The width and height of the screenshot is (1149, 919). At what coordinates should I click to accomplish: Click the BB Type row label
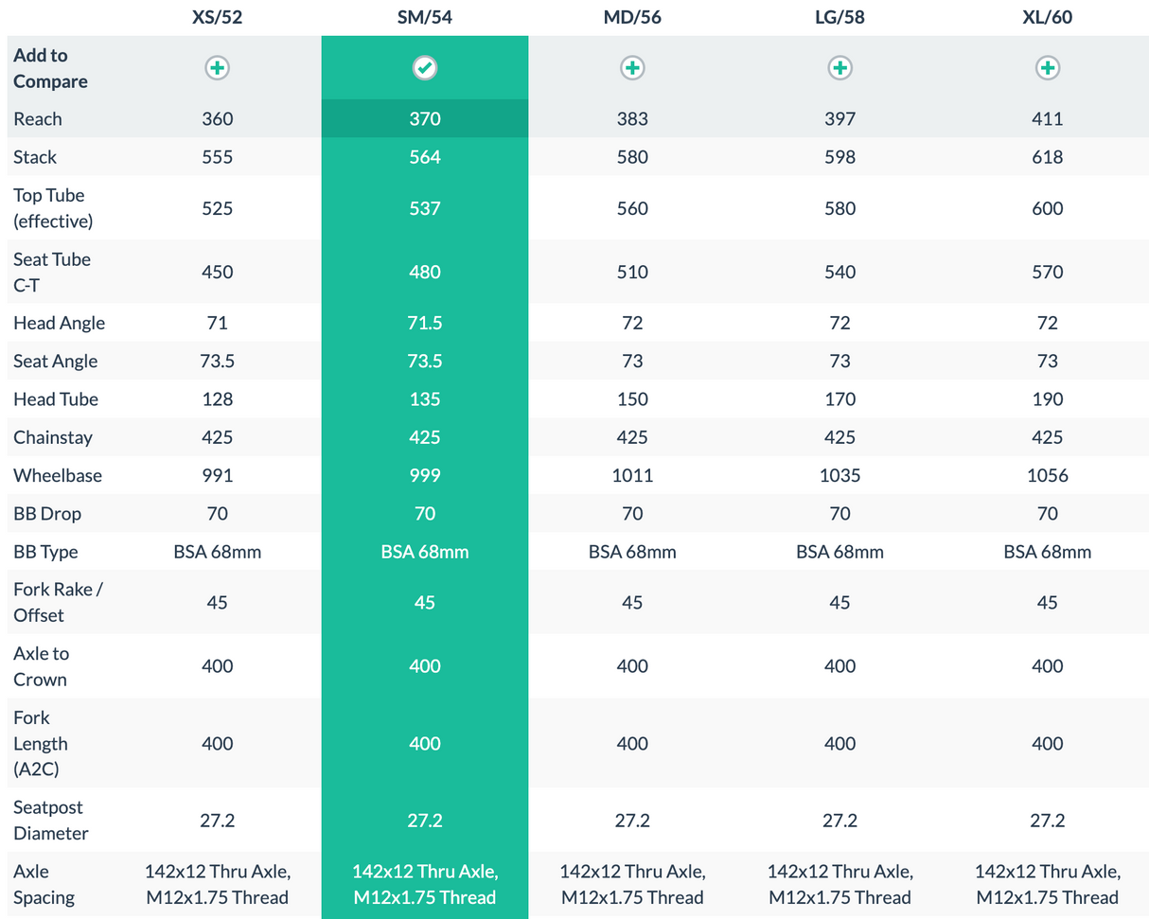pyautogui.click(x=45, y=552)
